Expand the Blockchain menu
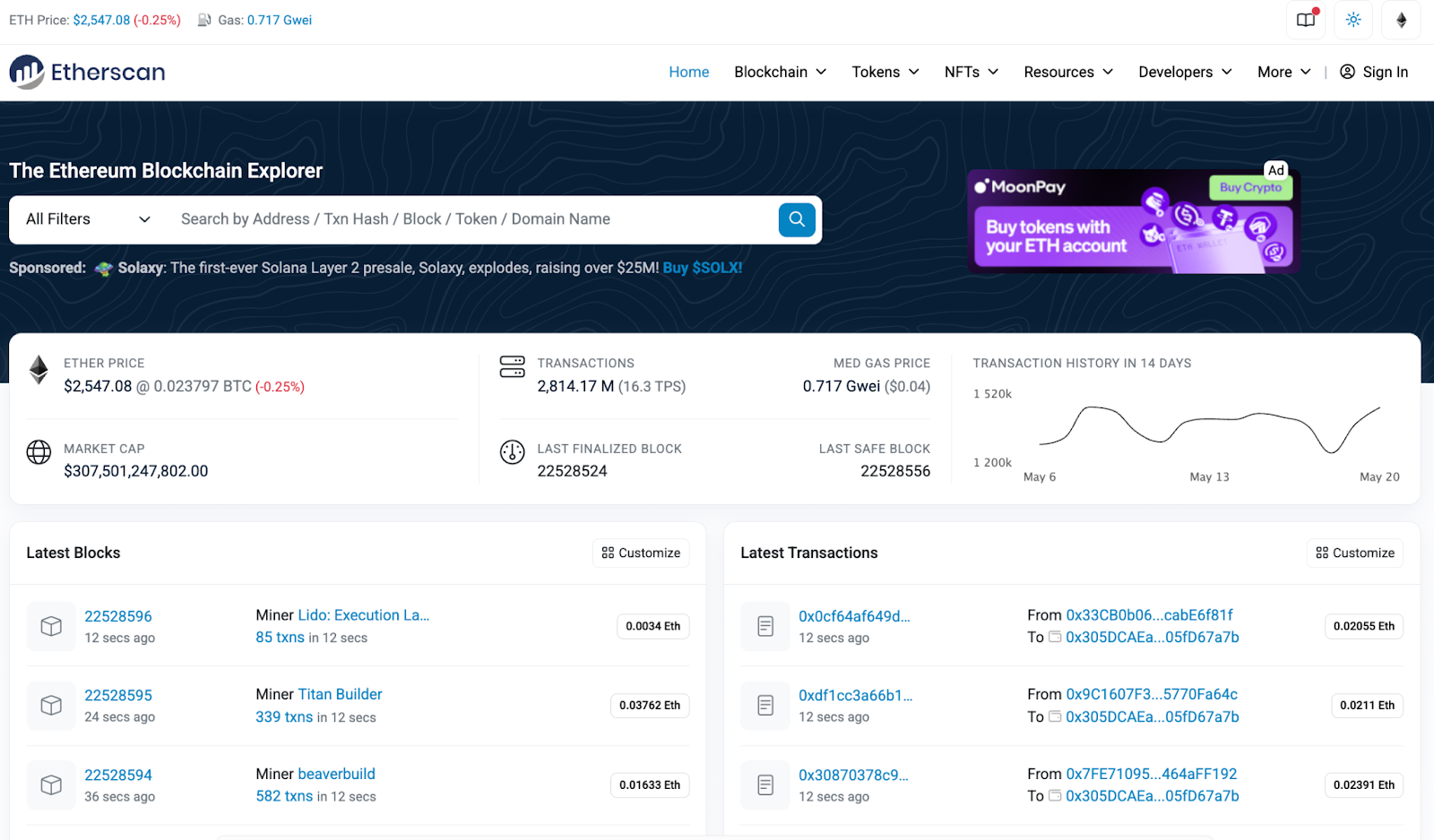1434x840 pixels. (x=781, y=72)
